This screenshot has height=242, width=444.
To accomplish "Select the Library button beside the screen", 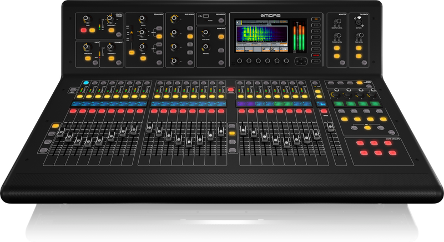I will pos(316,43).
